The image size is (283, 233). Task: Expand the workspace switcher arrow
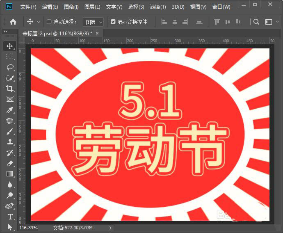click(x=278, y=22)
